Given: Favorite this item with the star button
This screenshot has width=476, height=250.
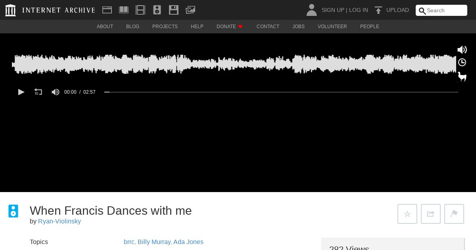Looking at the screenshot, I should [x=407, y=214].
